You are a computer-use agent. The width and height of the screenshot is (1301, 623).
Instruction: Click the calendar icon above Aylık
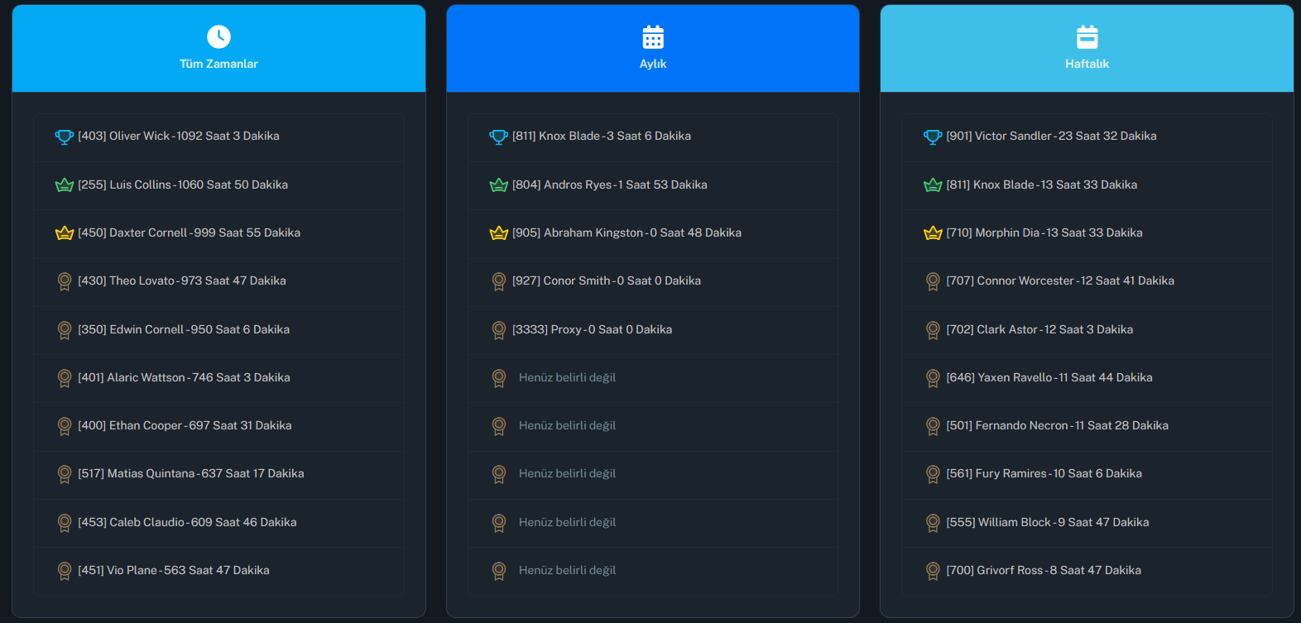point(653,37)
